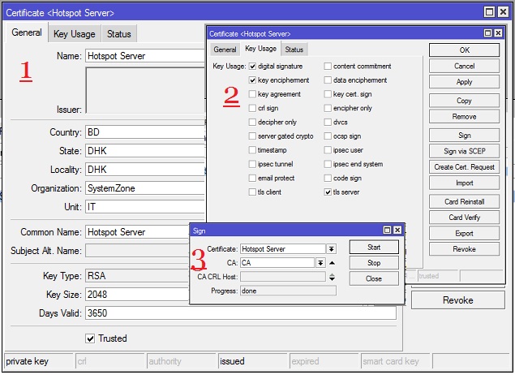Click the Days Valid field 3650
Image resolution: width=515 pixels, height=375 pixels.
240,312
